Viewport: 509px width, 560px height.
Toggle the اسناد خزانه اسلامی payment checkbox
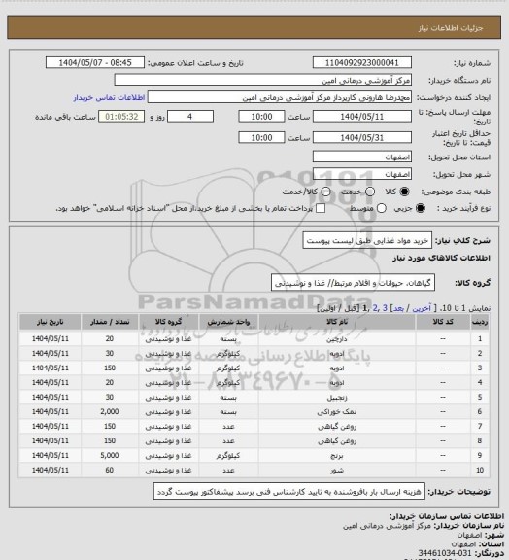pos(321,208)
